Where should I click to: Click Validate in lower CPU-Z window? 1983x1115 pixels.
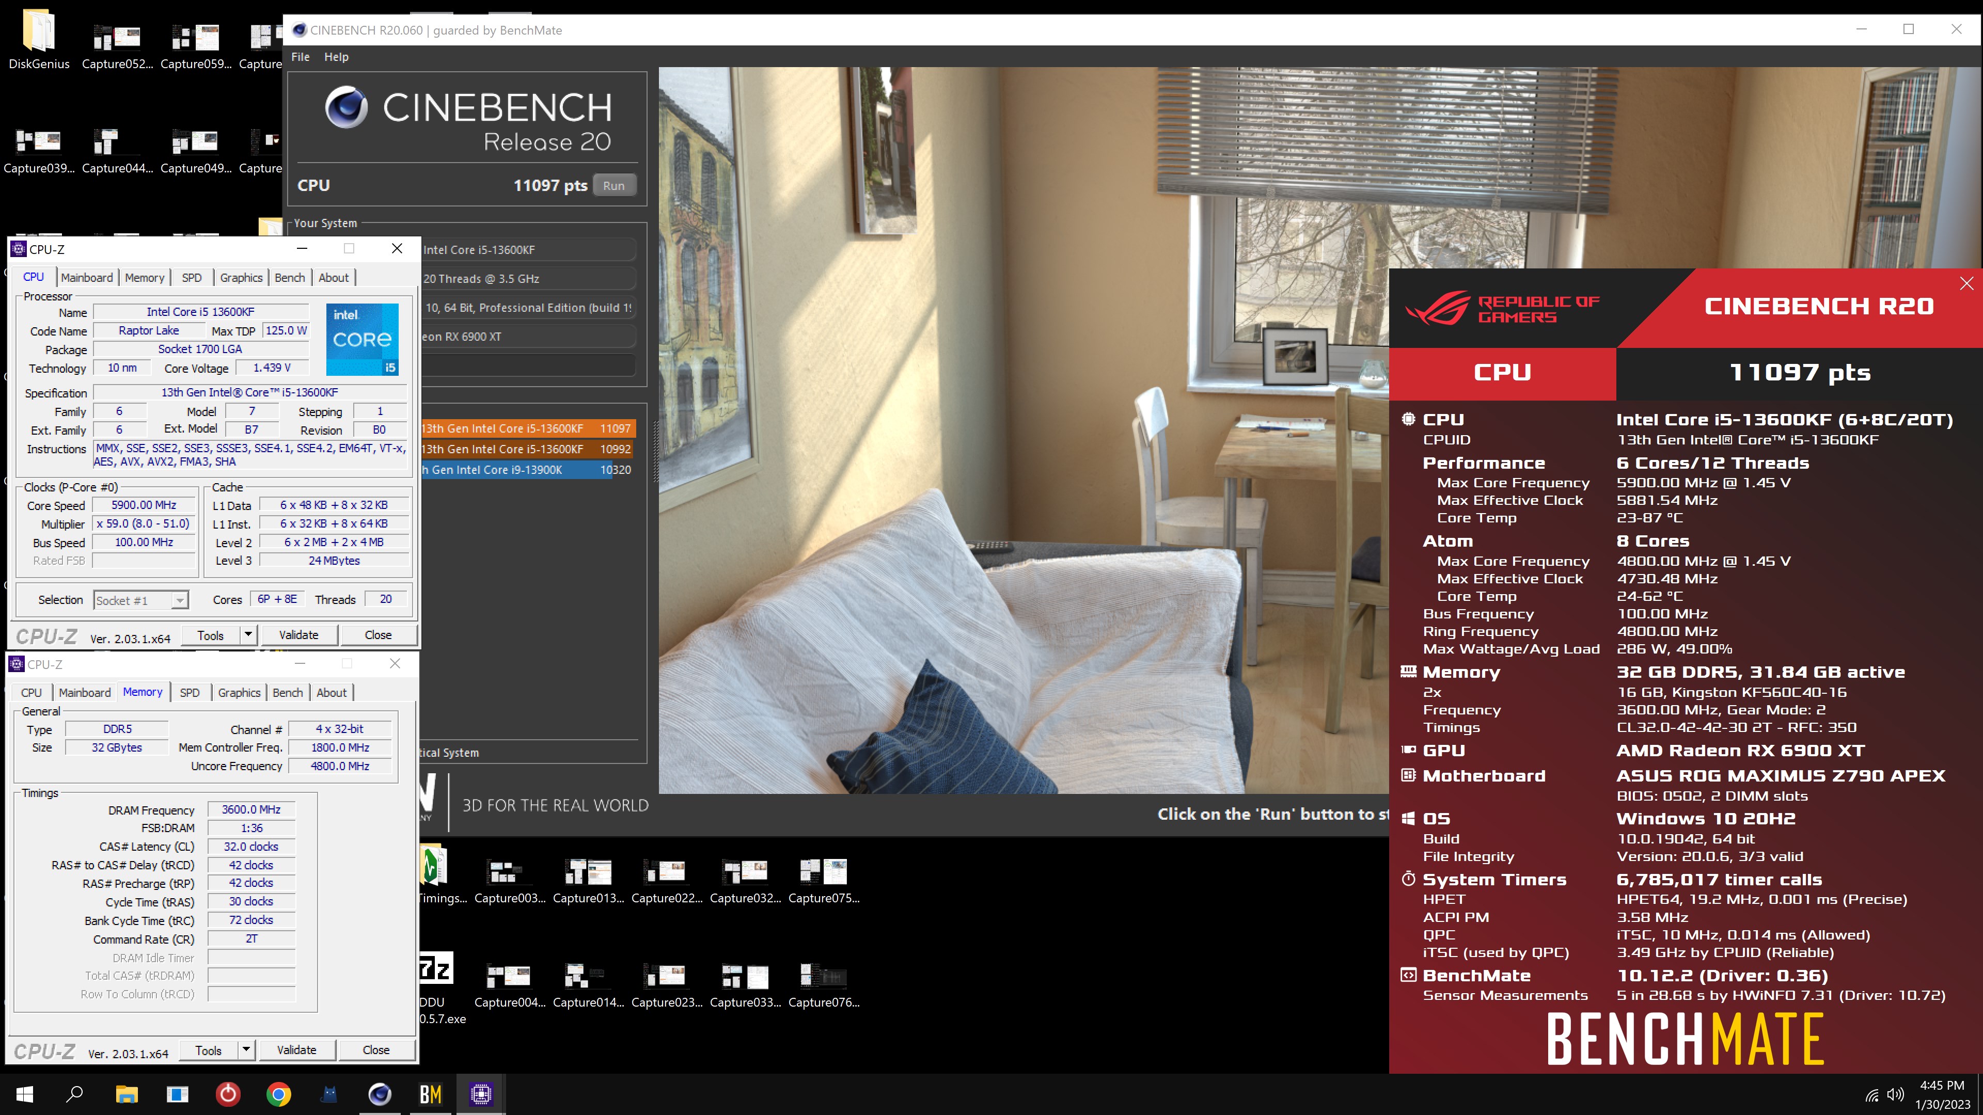tap(296, 1049)
